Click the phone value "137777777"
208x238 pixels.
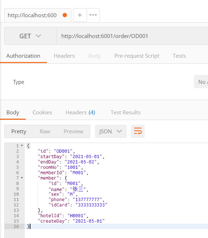point(87,199)
